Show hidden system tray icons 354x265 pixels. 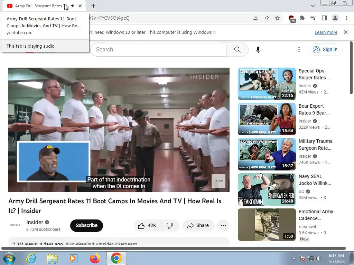[x=294, y=258]
